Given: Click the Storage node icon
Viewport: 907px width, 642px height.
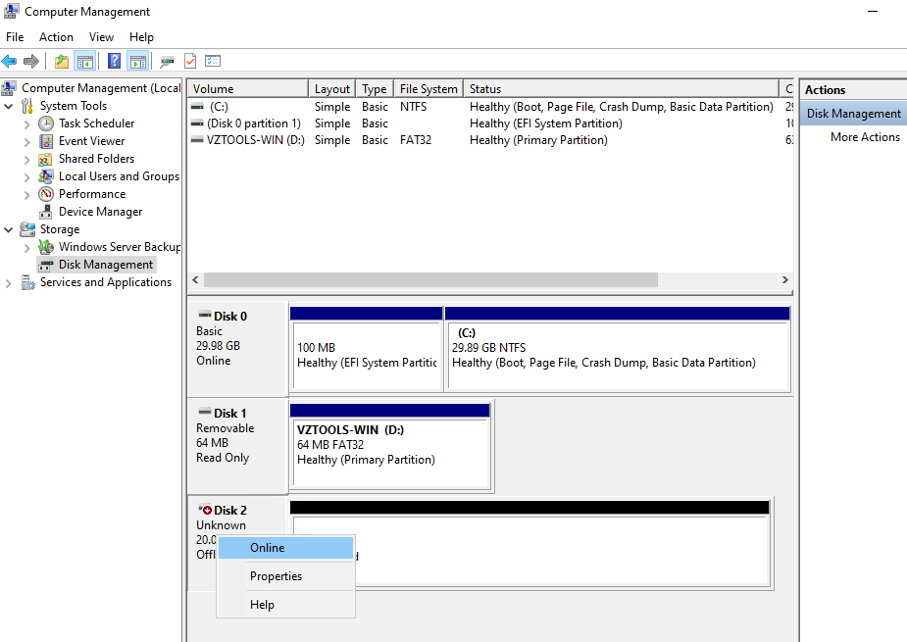Looking at the screenshot, I should (x=27, y=229).
